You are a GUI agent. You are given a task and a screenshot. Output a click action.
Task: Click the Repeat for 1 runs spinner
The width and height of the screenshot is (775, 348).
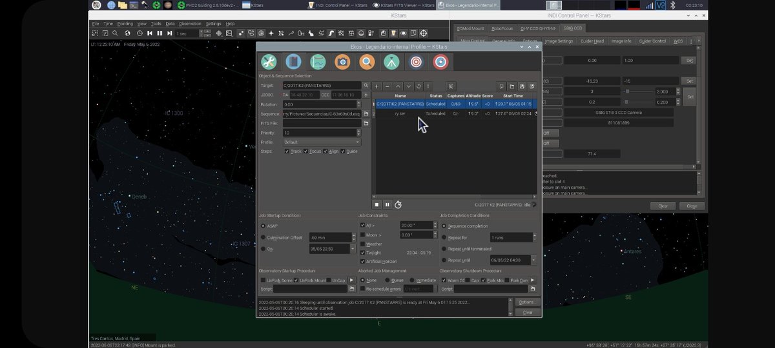click(x=533, y=237)
